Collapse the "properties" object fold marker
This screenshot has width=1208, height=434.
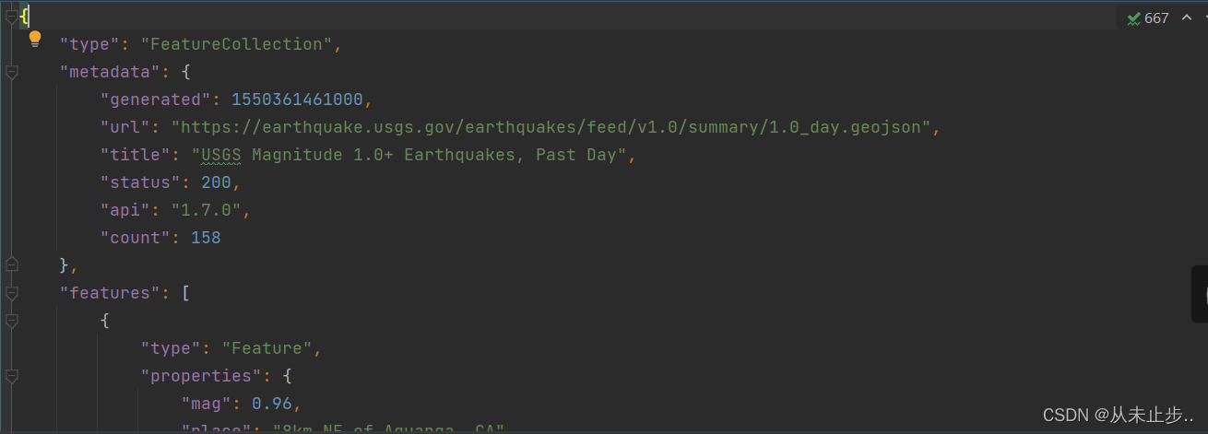(11, 376)
